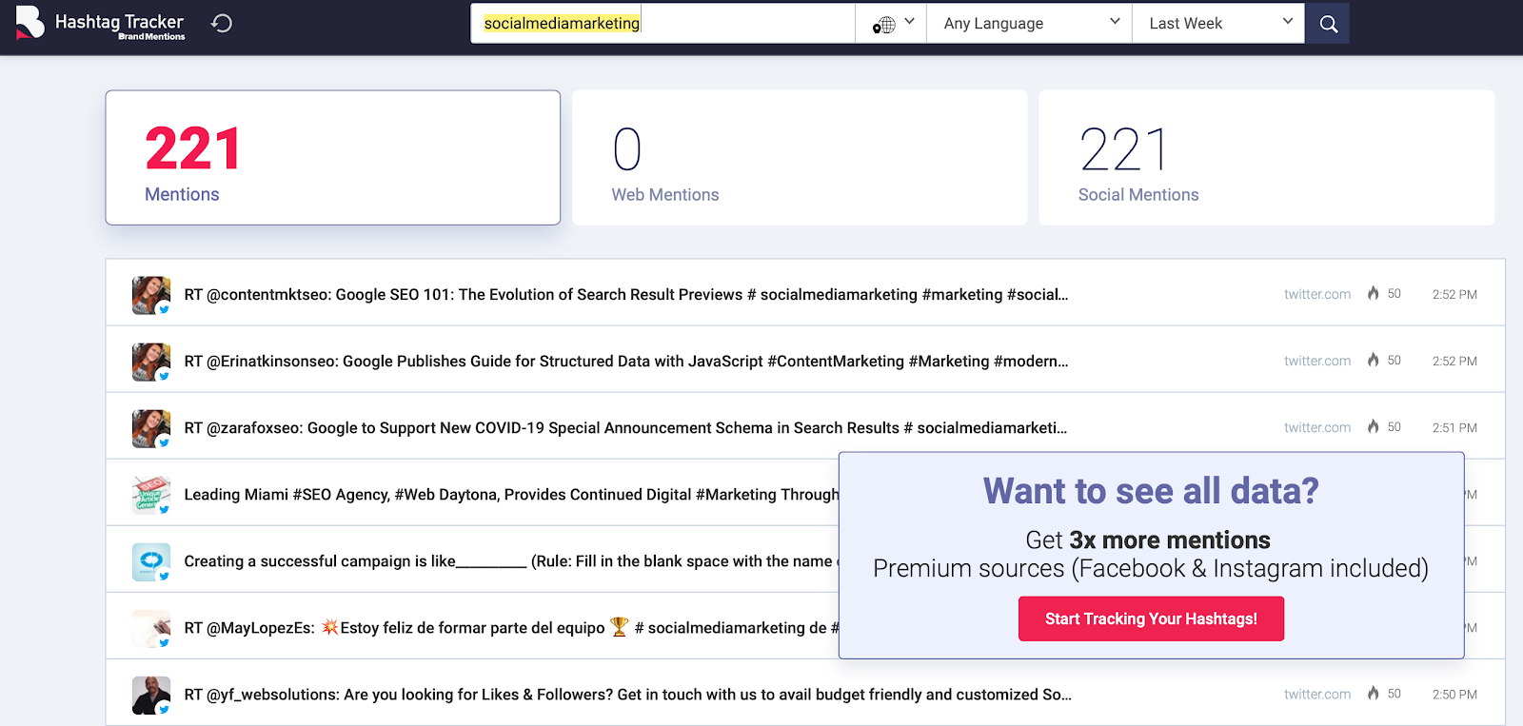Click avatar of the successful campaign post

tap(151, 561)
